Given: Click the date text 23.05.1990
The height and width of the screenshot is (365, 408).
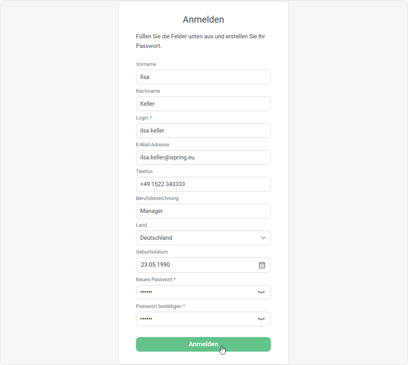Looking at the screenshot, I should pos(156,265).
